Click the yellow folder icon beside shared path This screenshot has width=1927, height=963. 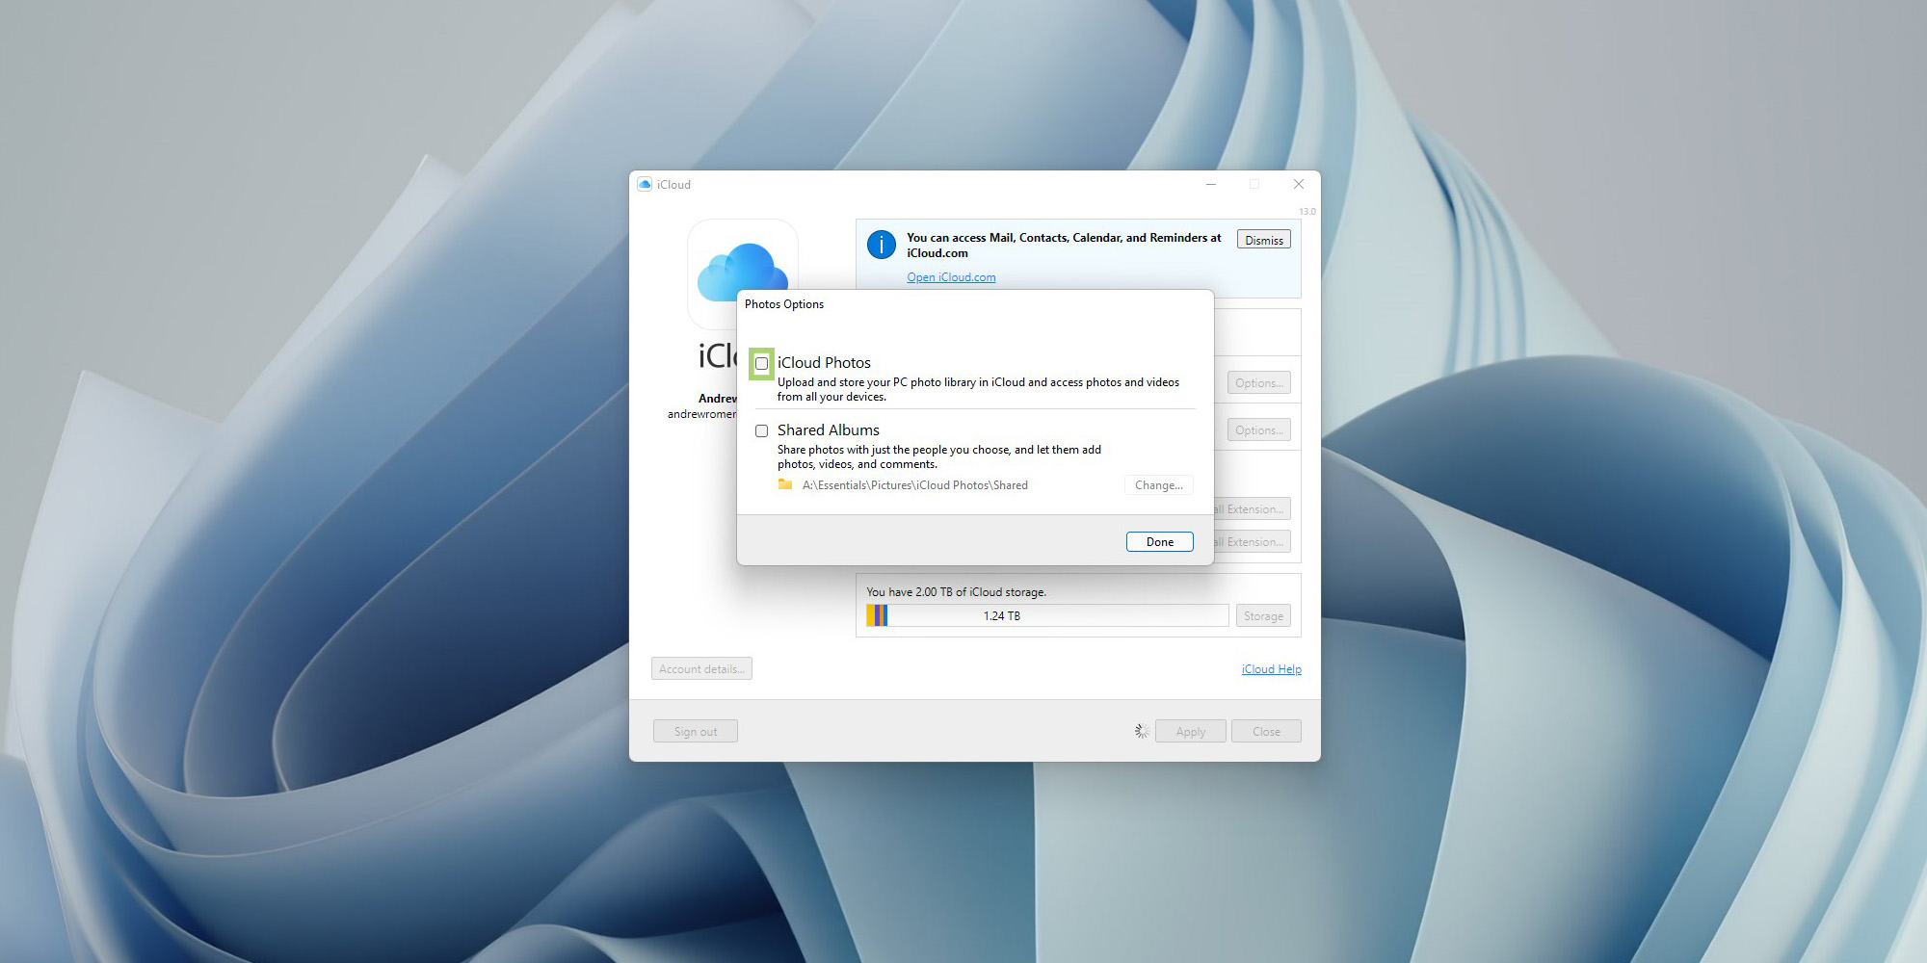785,485
